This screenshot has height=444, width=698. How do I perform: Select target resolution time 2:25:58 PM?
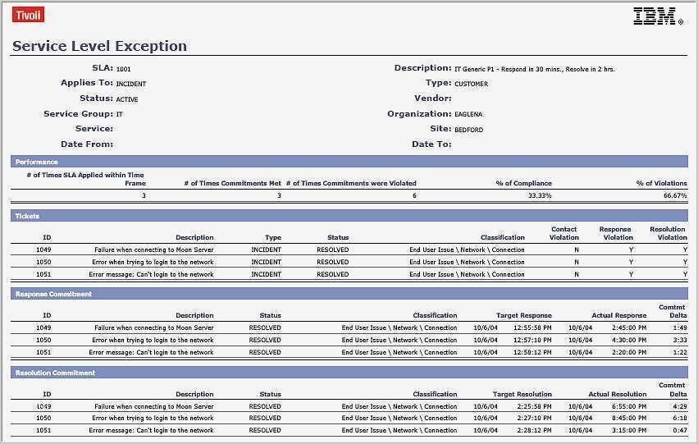pos(534,406)
